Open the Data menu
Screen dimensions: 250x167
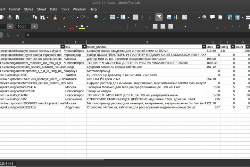tap(53, 9)
